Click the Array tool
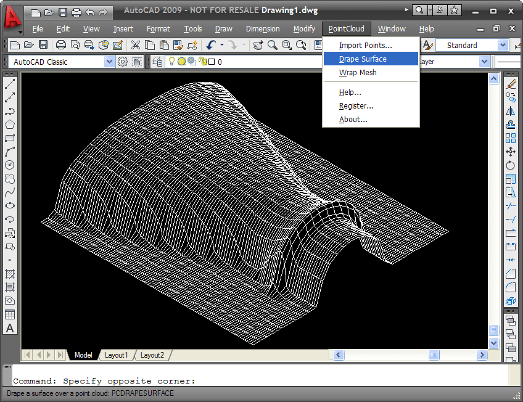This screenshot has height=402, width=523. pos(511,138)
